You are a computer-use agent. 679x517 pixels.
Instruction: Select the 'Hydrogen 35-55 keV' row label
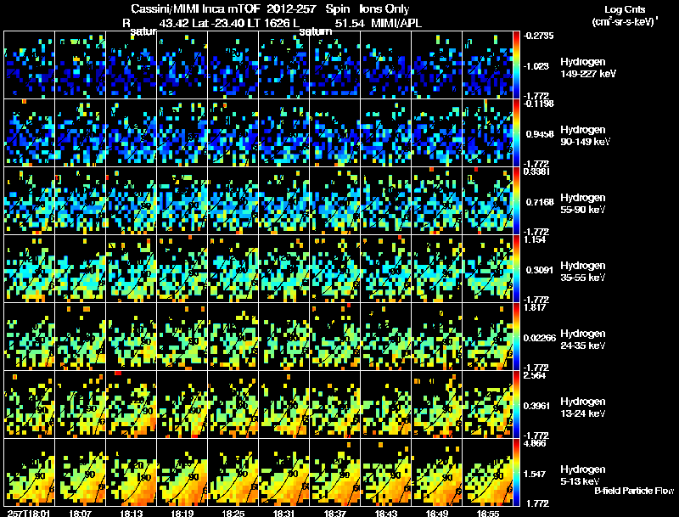583,272
